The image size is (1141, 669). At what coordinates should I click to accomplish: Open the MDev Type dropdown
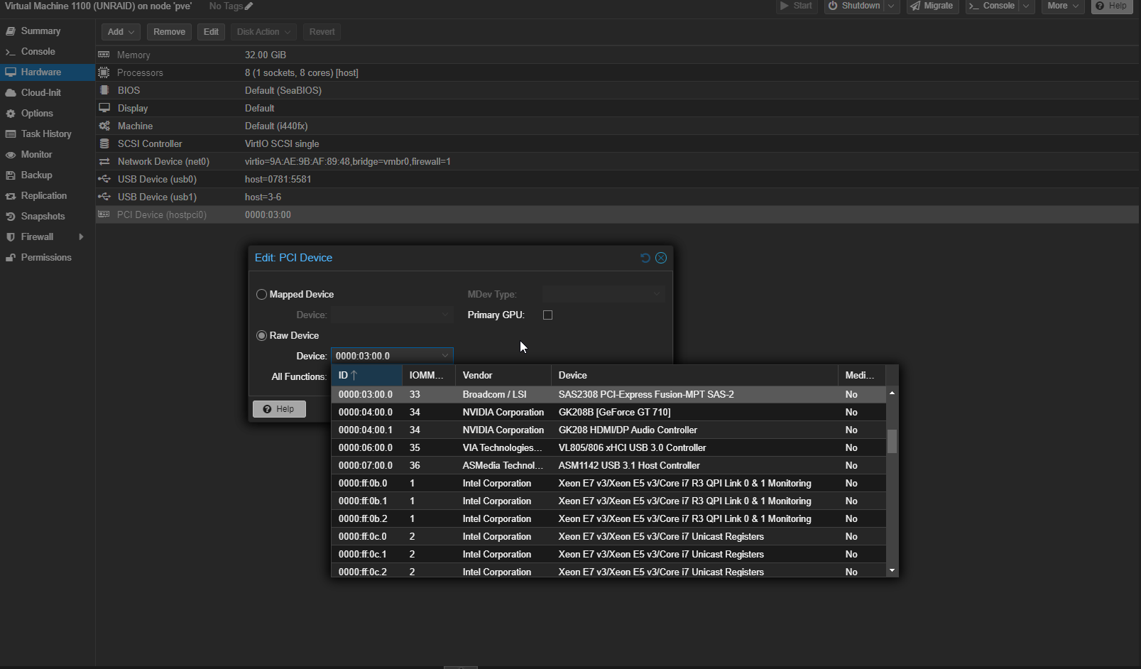point(657,294)
